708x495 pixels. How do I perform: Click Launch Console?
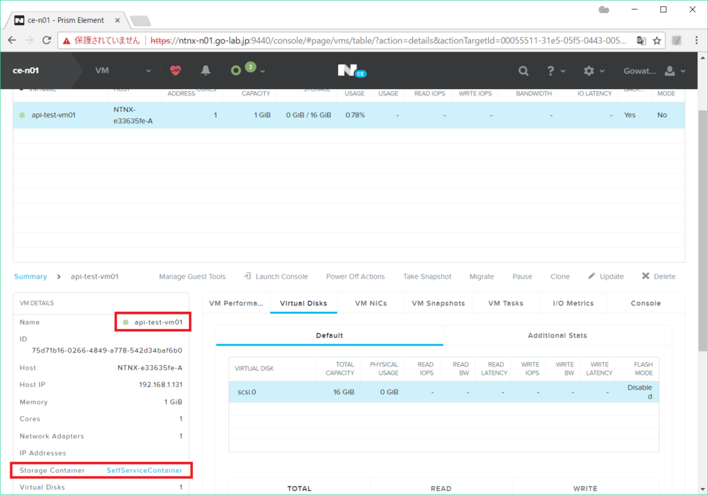tap(281, 277)
